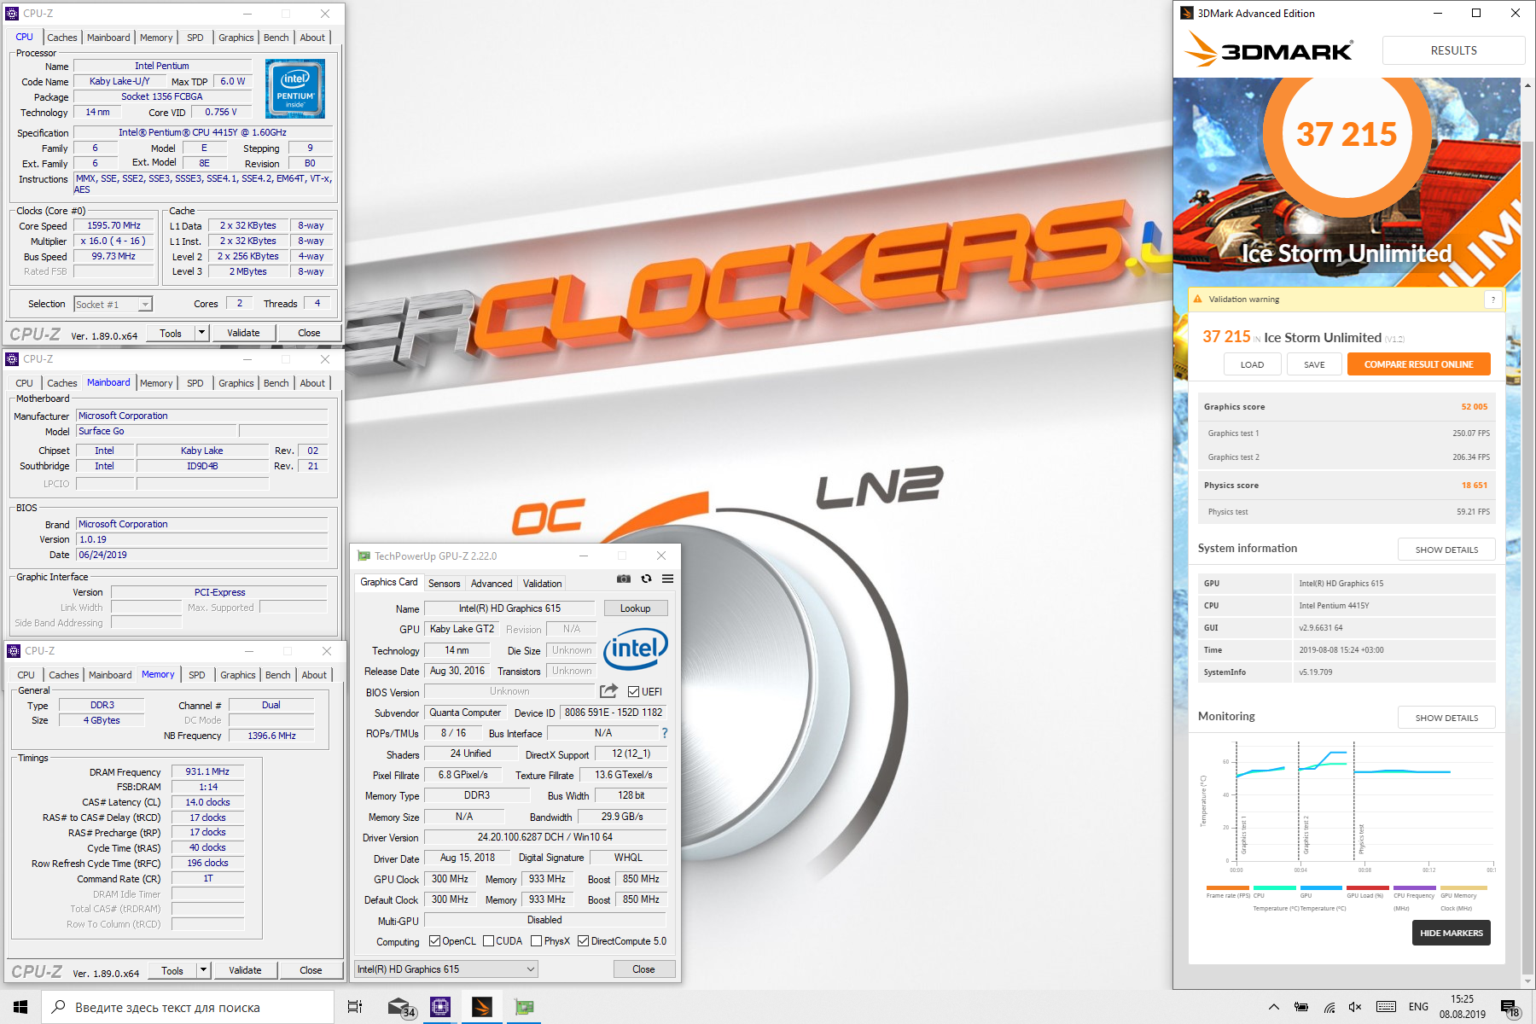
Task: Switch to the Sensors tab in GPU-Z
Action: [444, 584]
